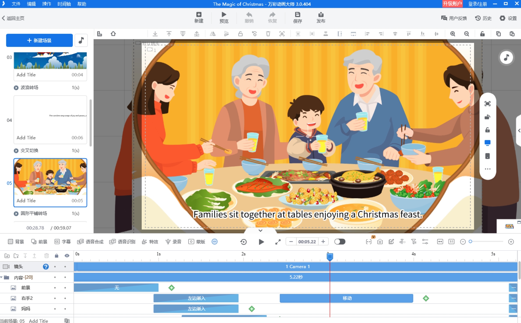This screenshot has height=323, width=521.
Task: Open User Feedback (用户反馈)
Action: pyautogui.click(x=454, y=18)
